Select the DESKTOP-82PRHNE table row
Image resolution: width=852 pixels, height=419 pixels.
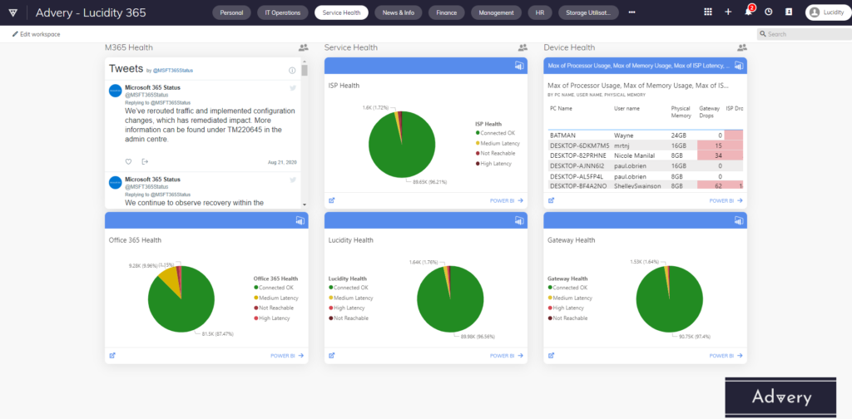pos(646,155)
